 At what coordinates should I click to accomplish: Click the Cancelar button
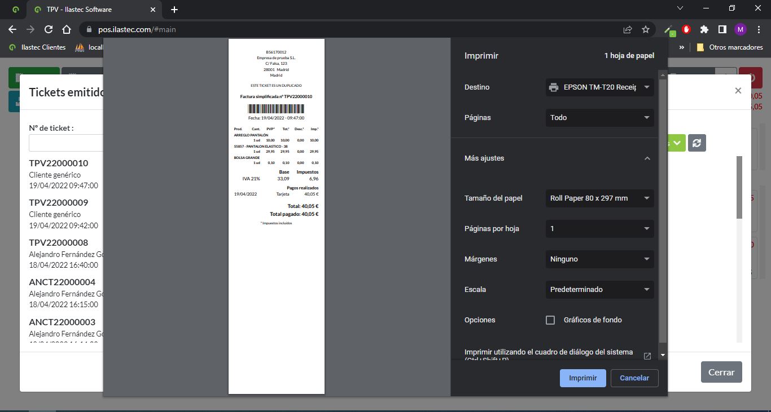pos(634,378)
